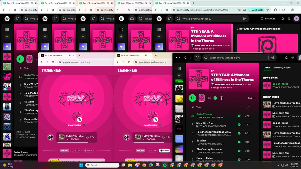Image resolution: width=301 pixels, height=169 pixels.
Task: Click the Install App button in the rightmost Chrome window
Action: 268,19
